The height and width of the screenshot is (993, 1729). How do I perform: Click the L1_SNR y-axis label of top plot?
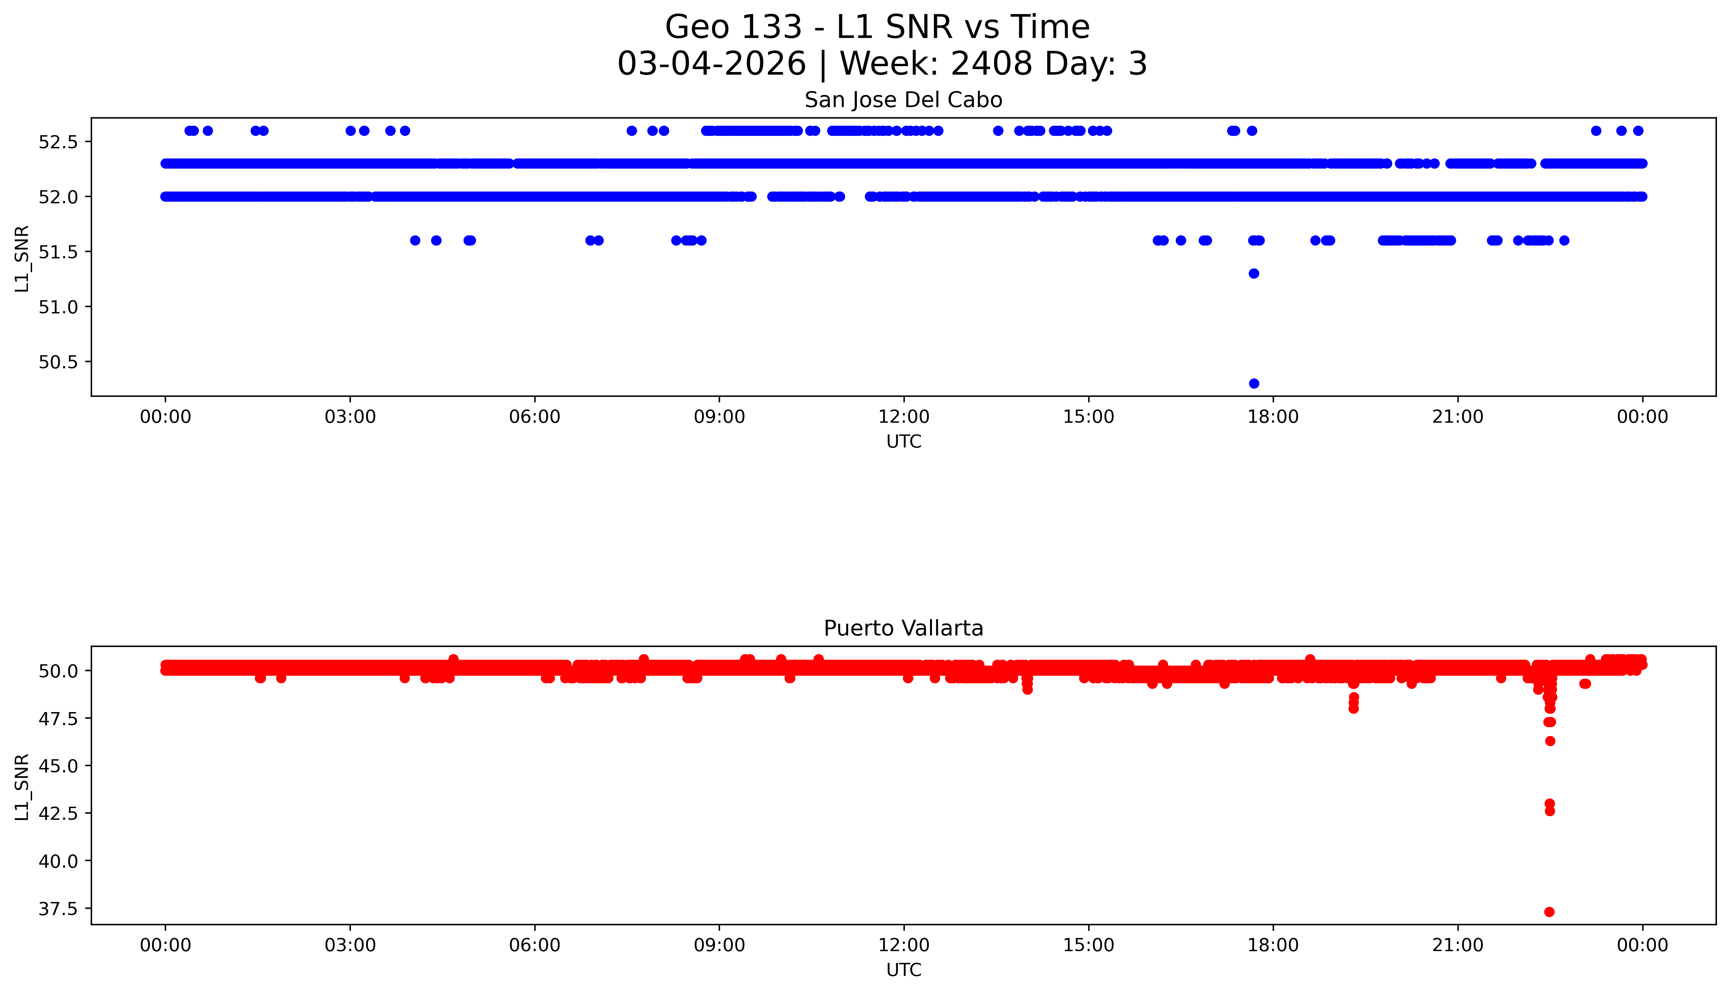[22, 259]
